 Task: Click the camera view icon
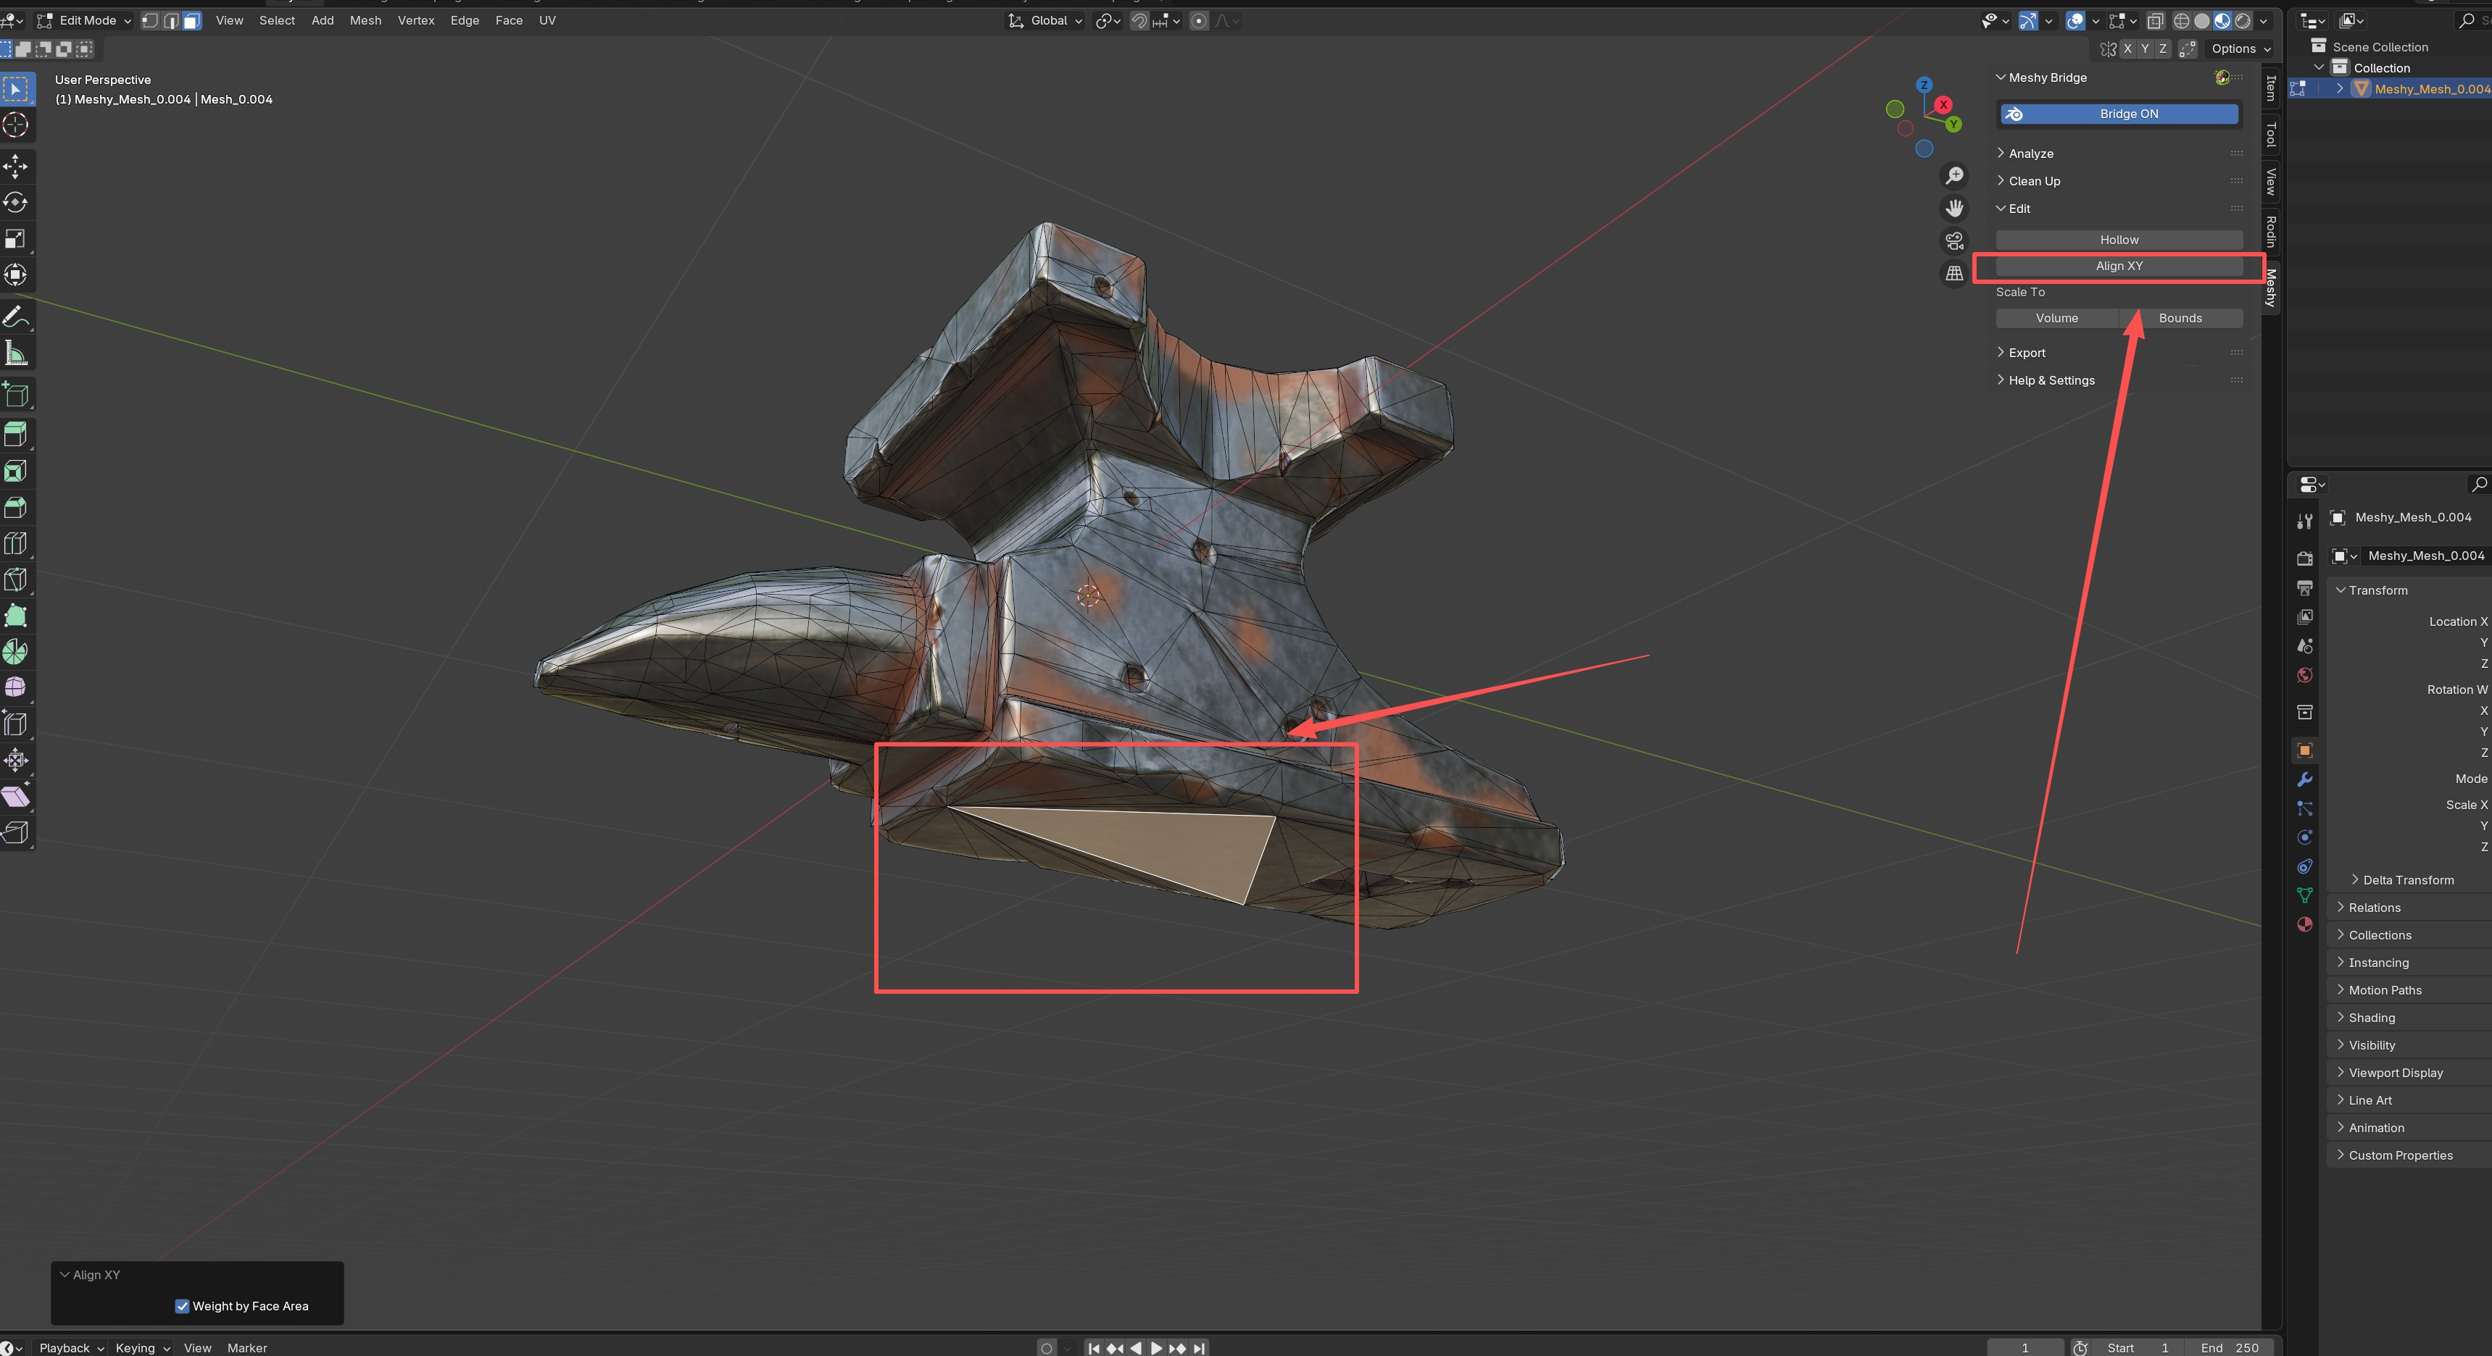[1954, 240]
